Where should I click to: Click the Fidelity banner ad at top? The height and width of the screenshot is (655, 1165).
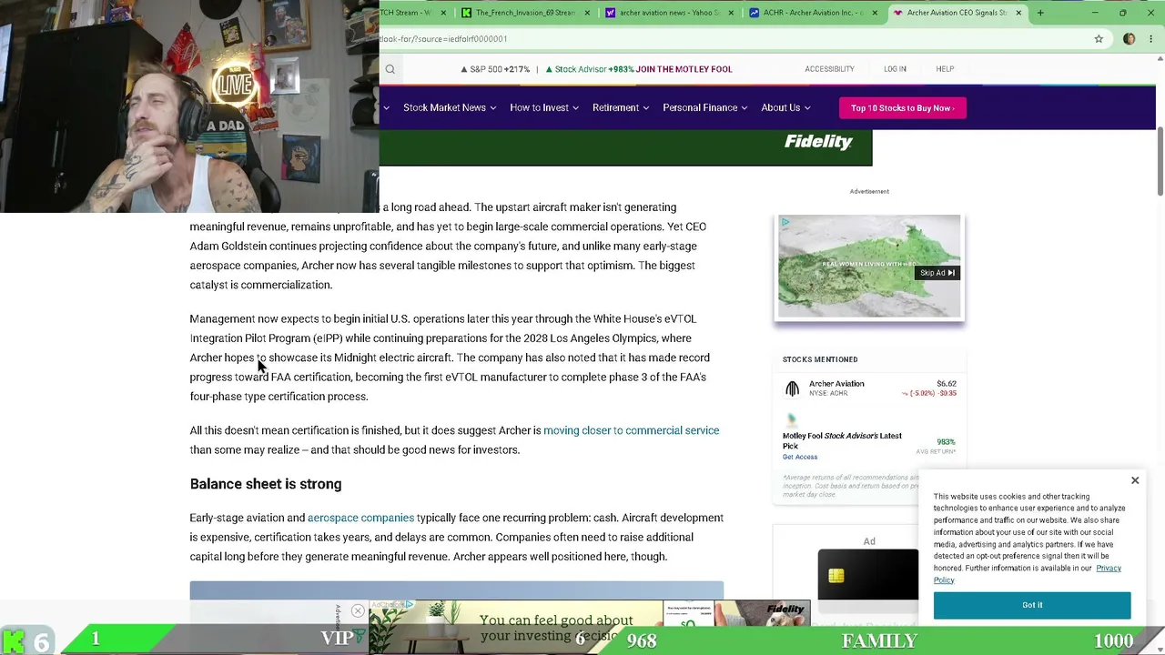click(625, 147)
